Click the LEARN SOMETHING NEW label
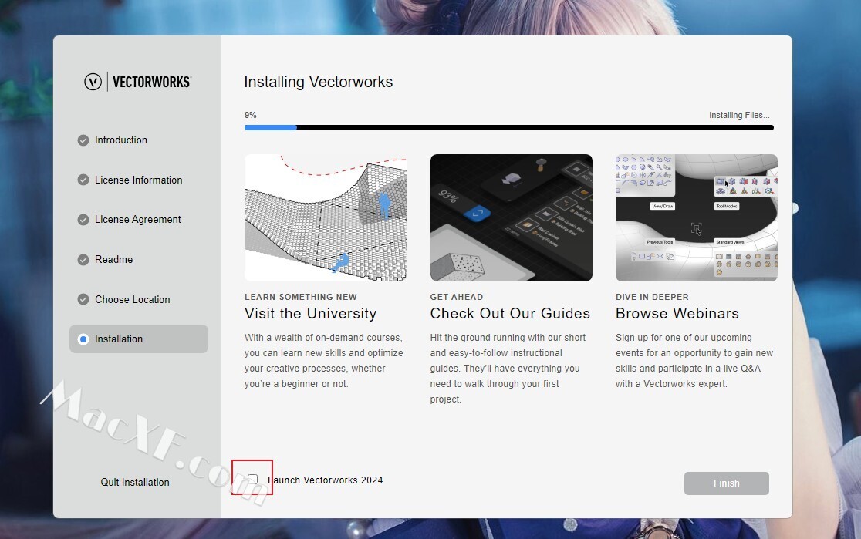Viewport: 861px width, 539px height. (301, 297)
